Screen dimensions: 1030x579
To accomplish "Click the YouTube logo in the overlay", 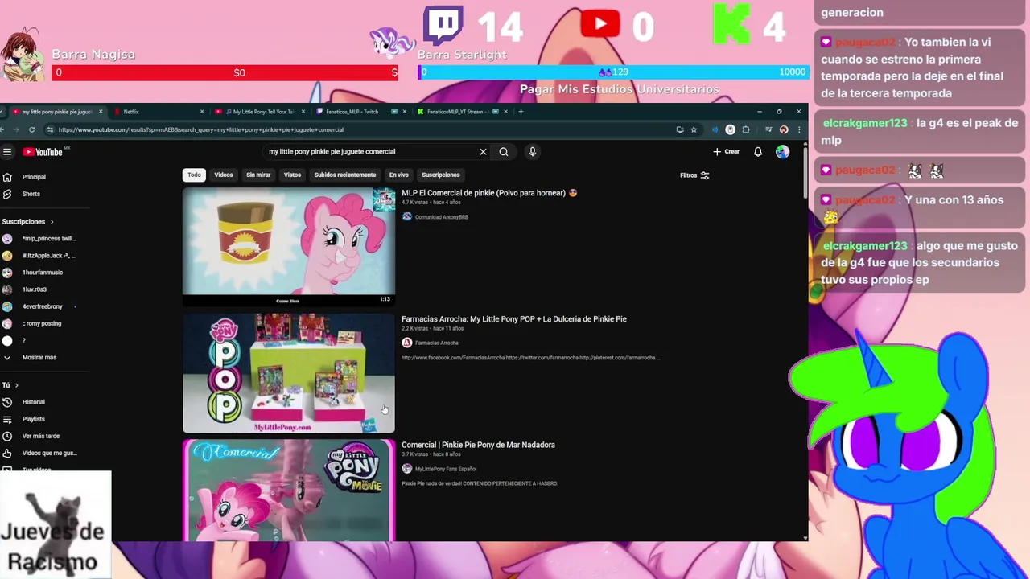I will (x=601, y=24).
